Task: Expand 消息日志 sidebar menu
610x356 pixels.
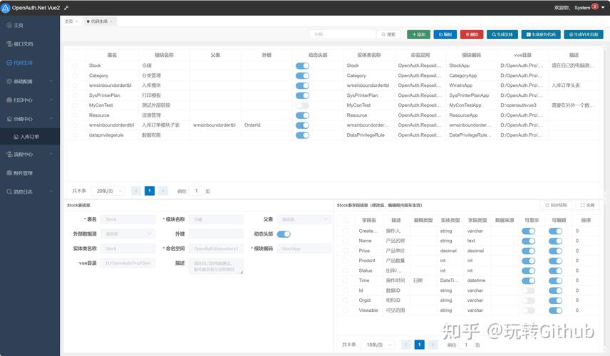Action: [x=30, y=192]
